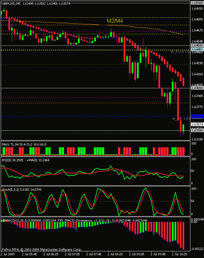Click the 2 Jul 09:05 time label
Screen dimensions: 204x258
coord(137,254)
